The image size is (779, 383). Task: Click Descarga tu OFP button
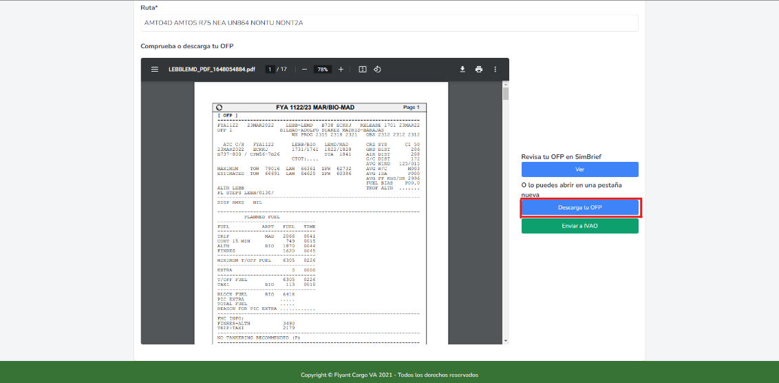[580, 207]
